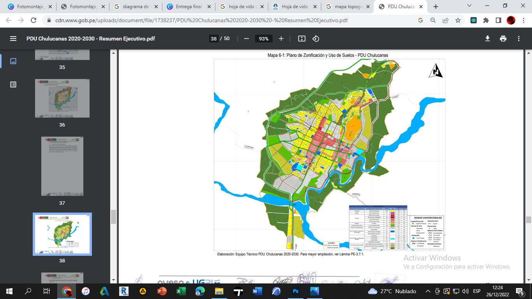Image resolution: width=532 pixels, height=299 pixels.
Task: Open the PDF viewer more actions menu
Action: point(519,39)
